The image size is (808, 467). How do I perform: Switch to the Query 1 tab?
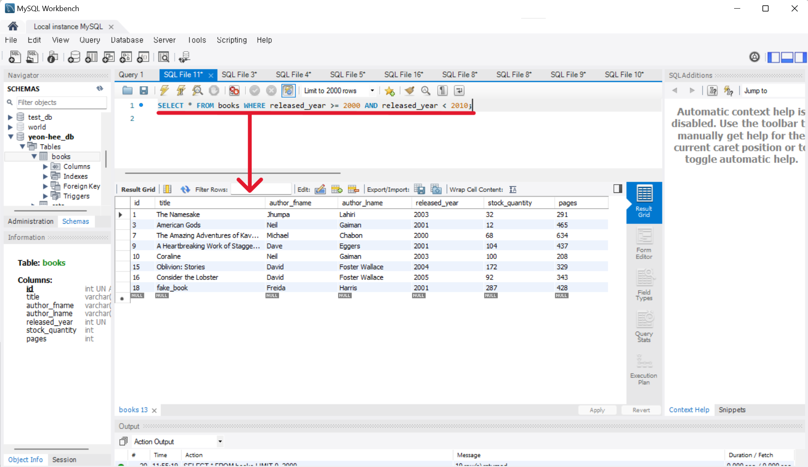click(x=131, y=75)
